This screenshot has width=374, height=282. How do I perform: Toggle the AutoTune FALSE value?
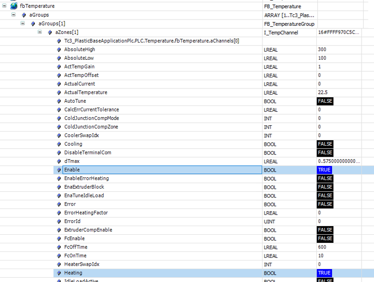325,101
